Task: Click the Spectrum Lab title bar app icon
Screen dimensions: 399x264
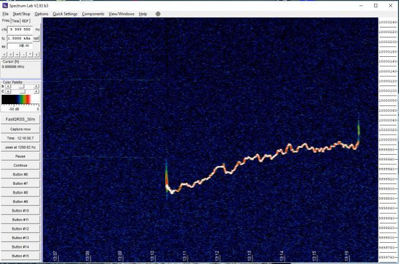Action: coord(4,4)
